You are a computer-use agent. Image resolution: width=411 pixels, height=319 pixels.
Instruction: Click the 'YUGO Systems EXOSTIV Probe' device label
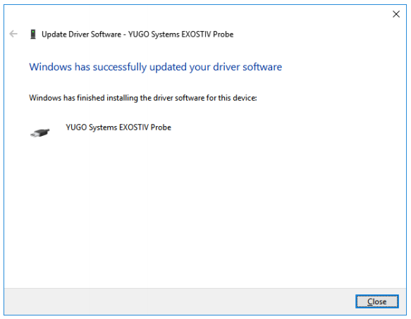(118, 127)
